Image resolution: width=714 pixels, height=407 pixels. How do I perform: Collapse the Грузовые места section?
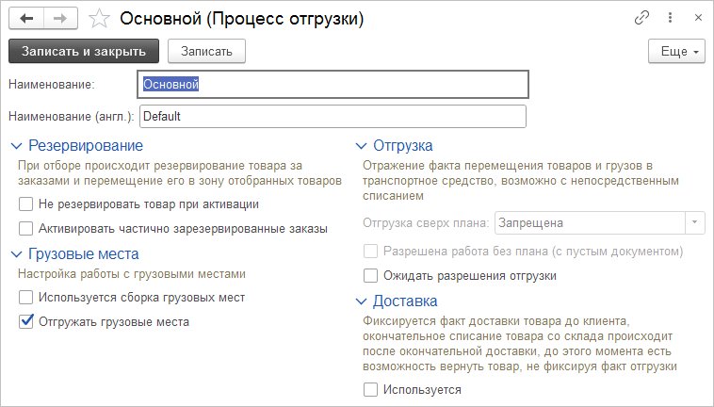click(x=16, y=254)
